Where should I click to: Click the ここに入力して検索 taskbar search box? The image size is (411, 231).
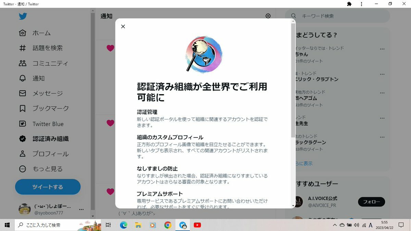(x=58, y=225)
